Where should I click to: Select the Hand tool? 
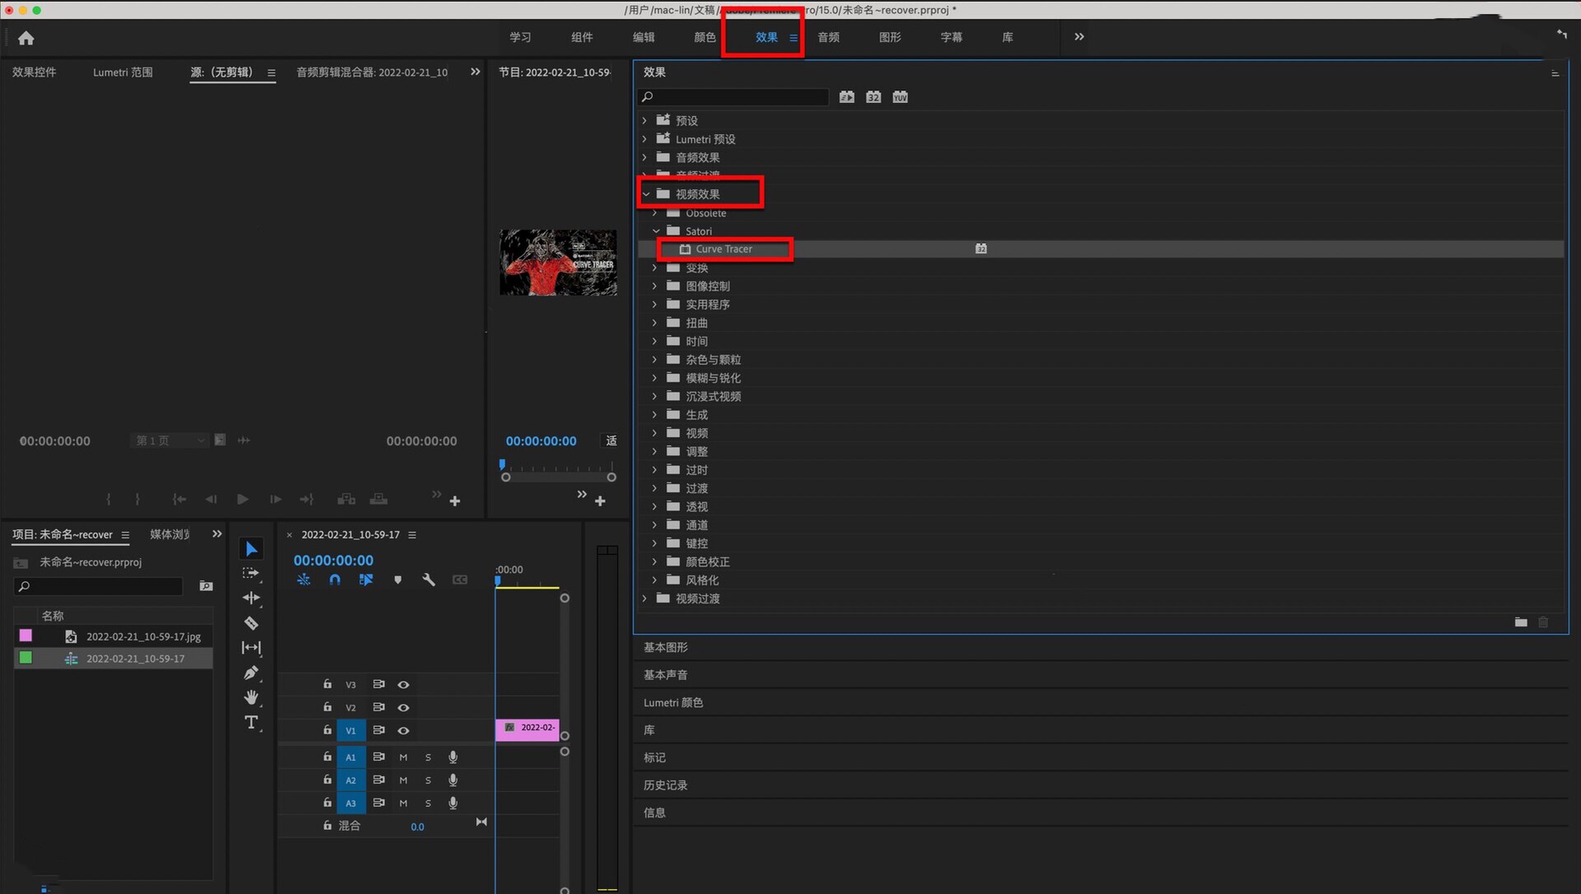tap(251, 697)
